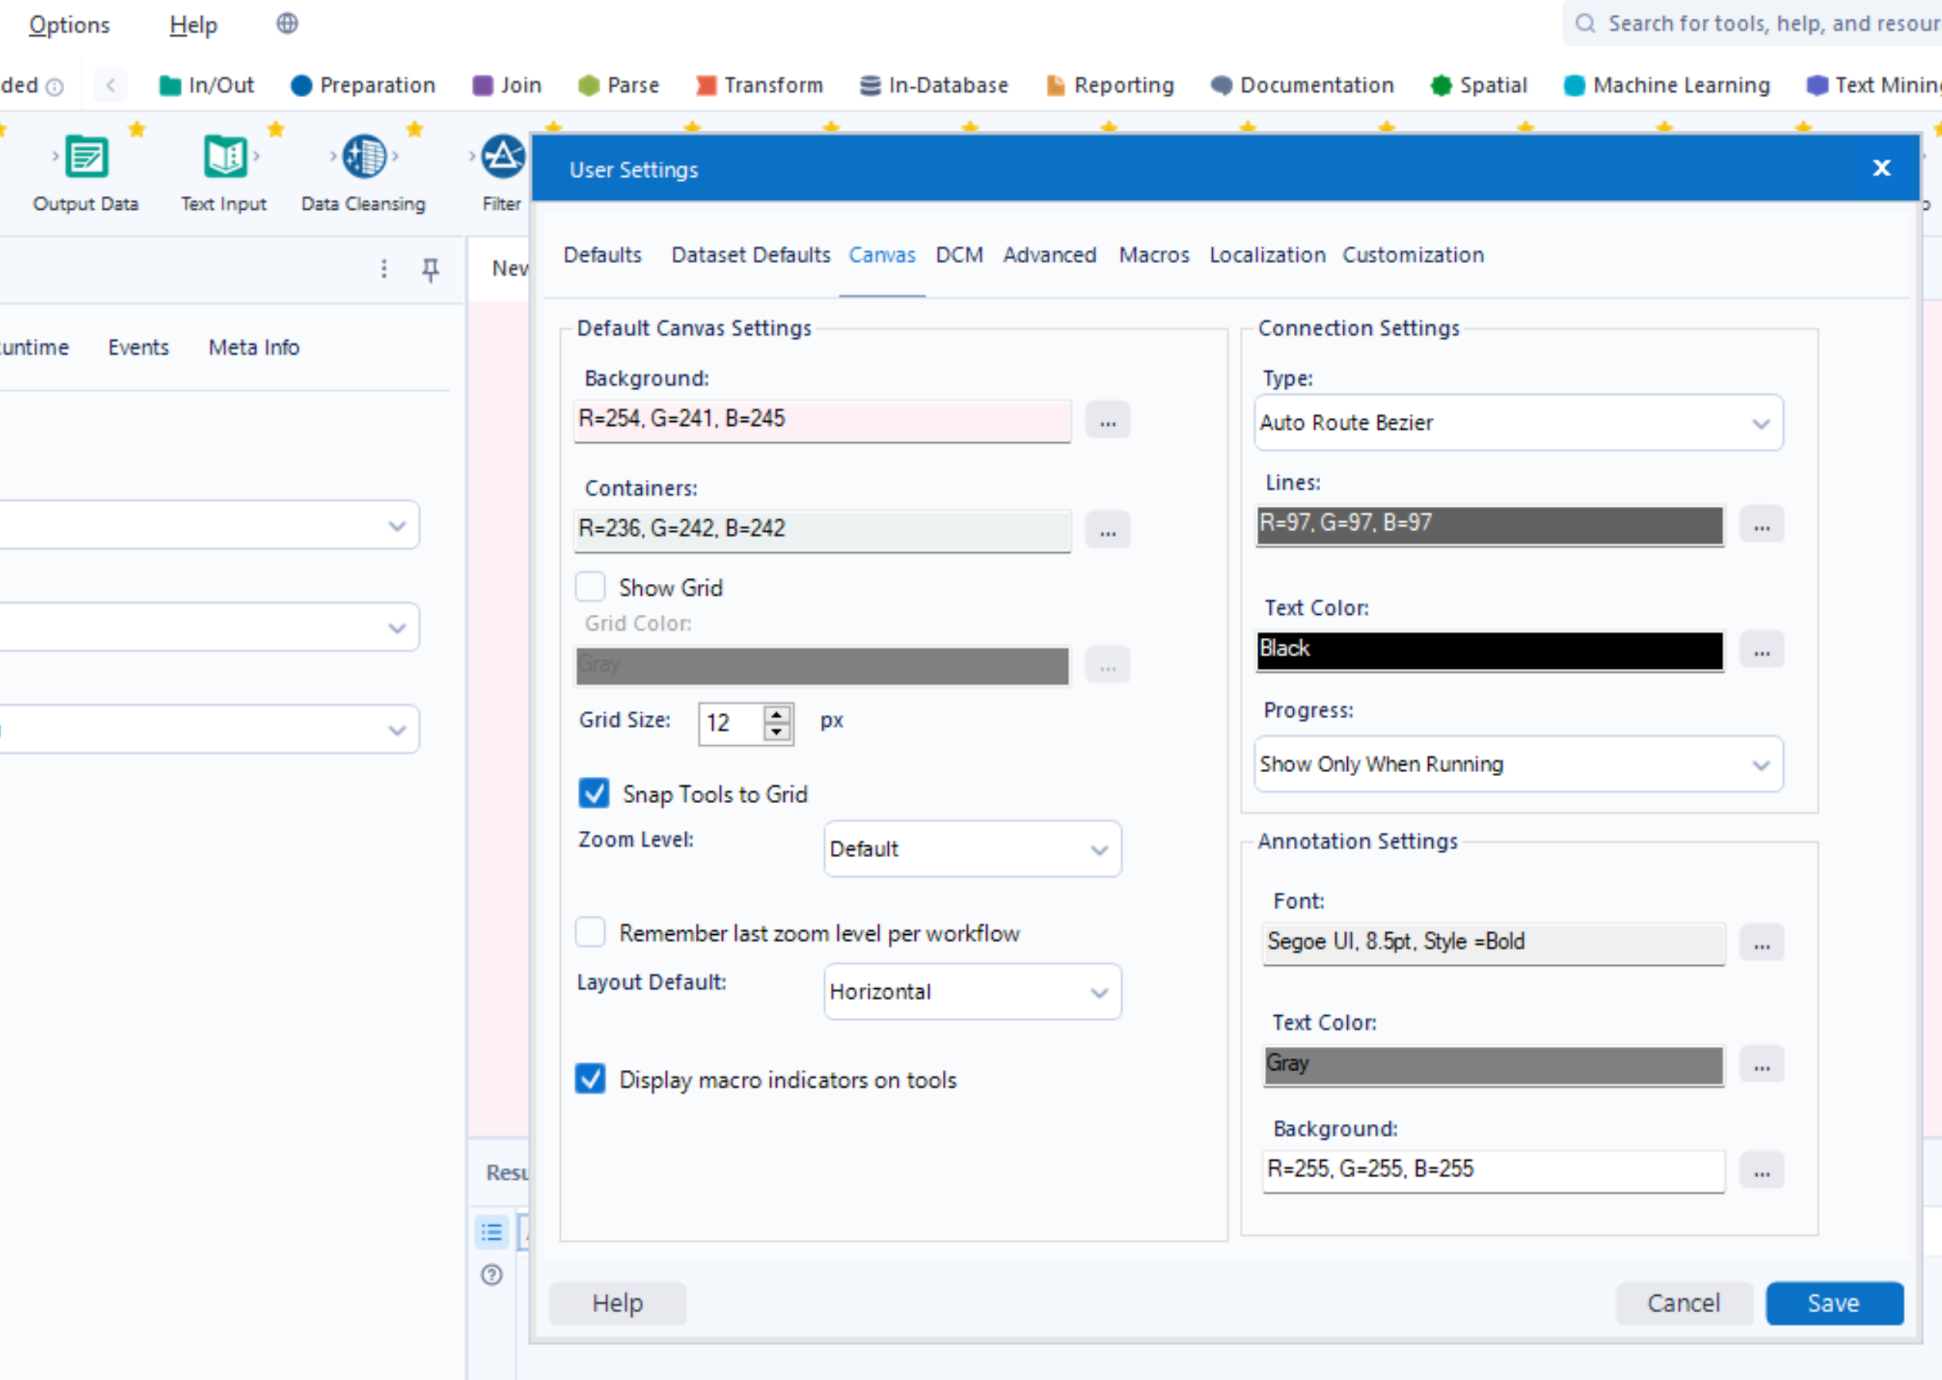Enable the Show Grid checkbox

(x=591, y=587)
